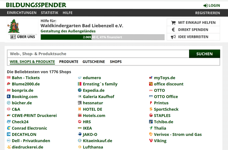Click Idee verbreiten

pos(193,37)
